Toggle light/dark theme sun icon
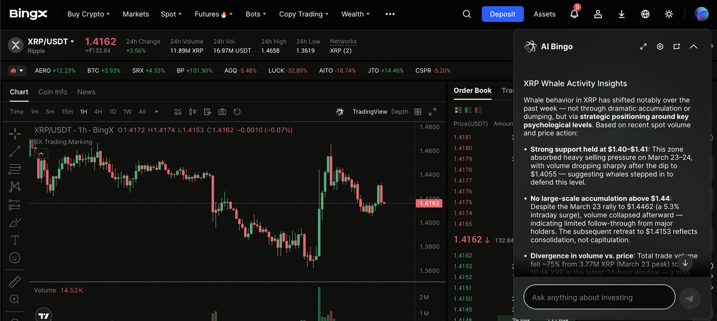The width and height of the screenshot is (717, 321). pos(669,14)
